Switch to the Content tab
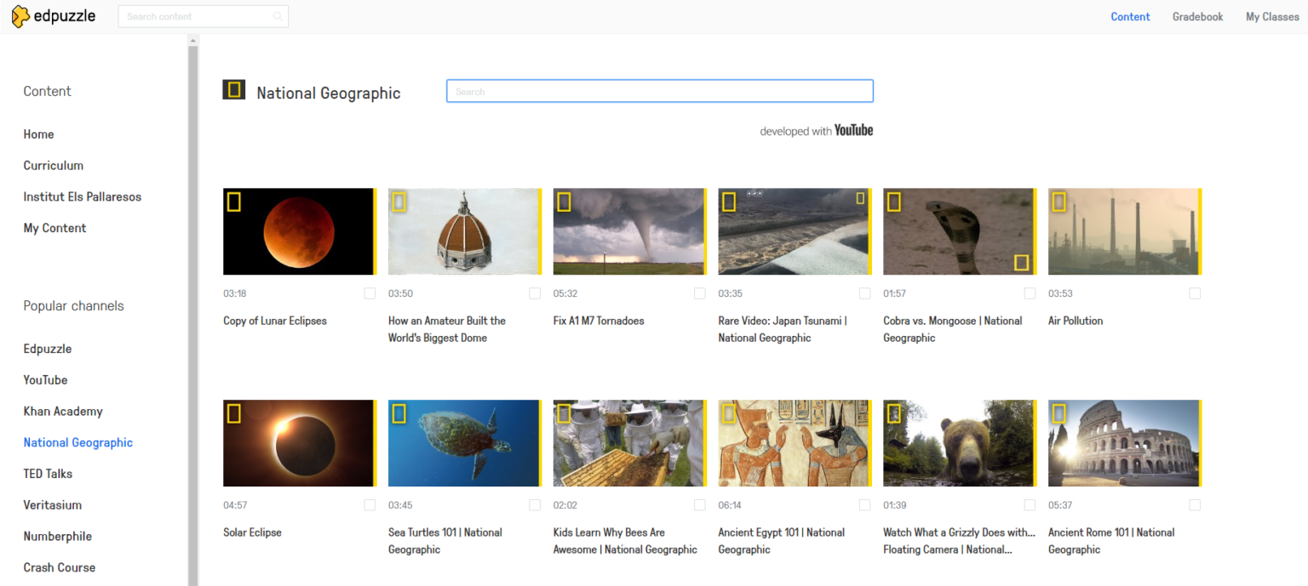This screenshot has height=586, width=1308. click(x=1130, y=17)
